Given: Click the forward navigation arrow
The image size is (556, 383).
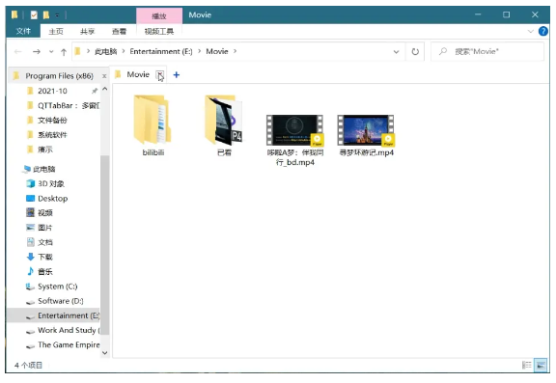Looking at the screenshot, I should coord(36,52).
